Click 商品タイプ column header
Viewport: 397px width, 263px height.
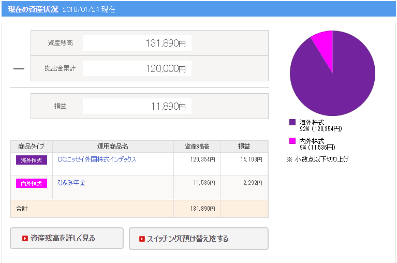click(x=32, y=147)
